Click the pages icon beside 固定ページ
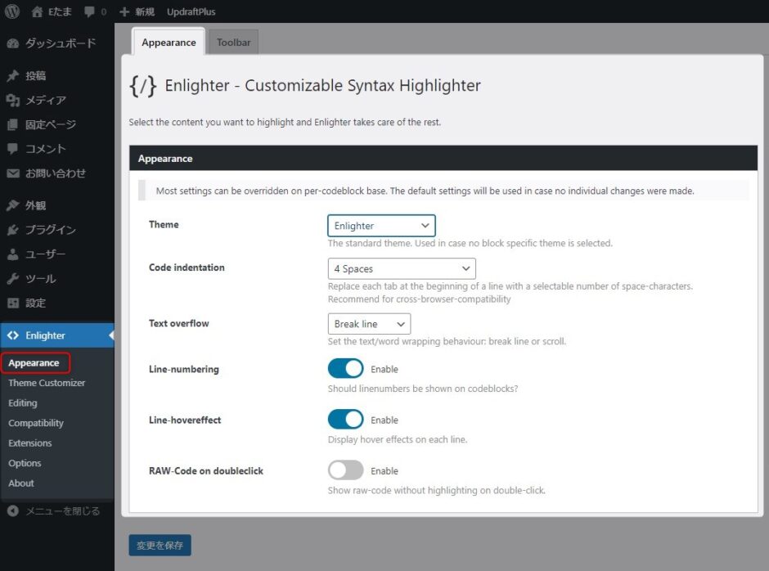This screenshot has width=769, height=571. (x=13, y=124)
